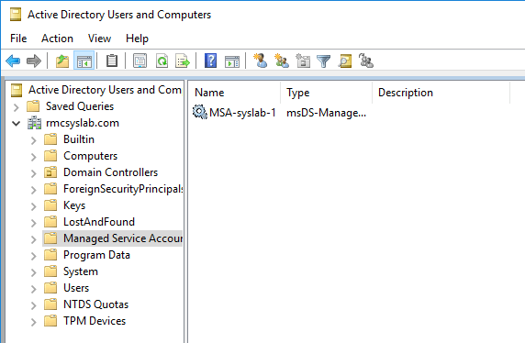Find objects in Active Directory icon
This screenshot has height=343, width=525.
[x=345, y=61]
